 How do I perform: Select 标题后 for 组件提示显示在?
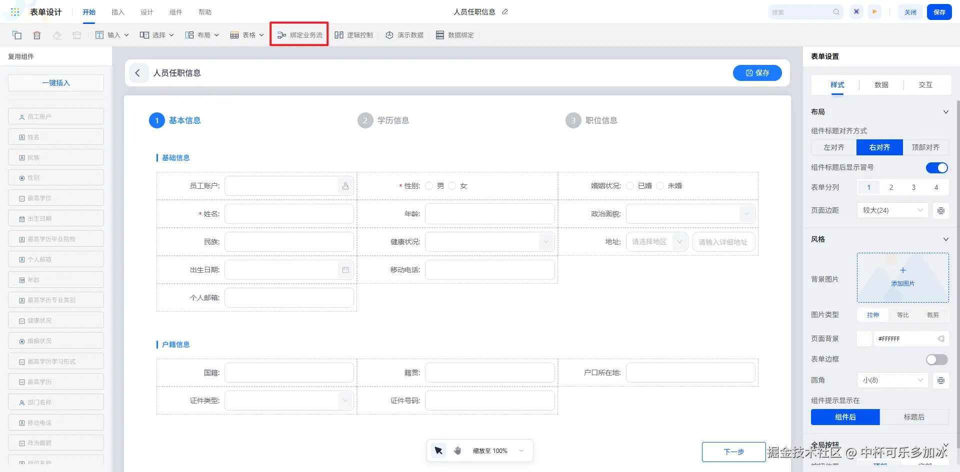pos(914,417)
